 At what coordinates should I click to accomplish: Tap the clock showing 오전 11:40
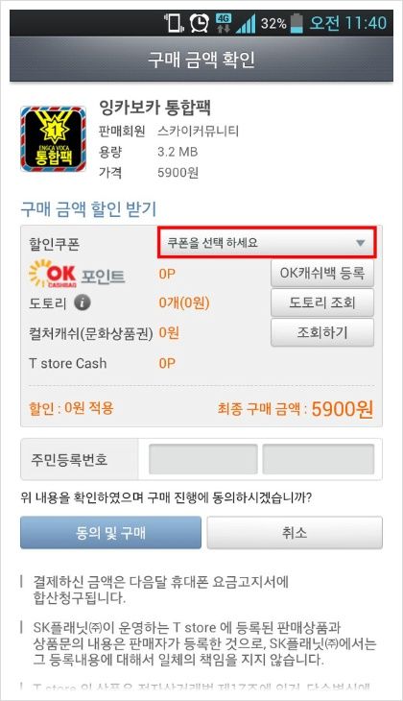tap(348, 23)
